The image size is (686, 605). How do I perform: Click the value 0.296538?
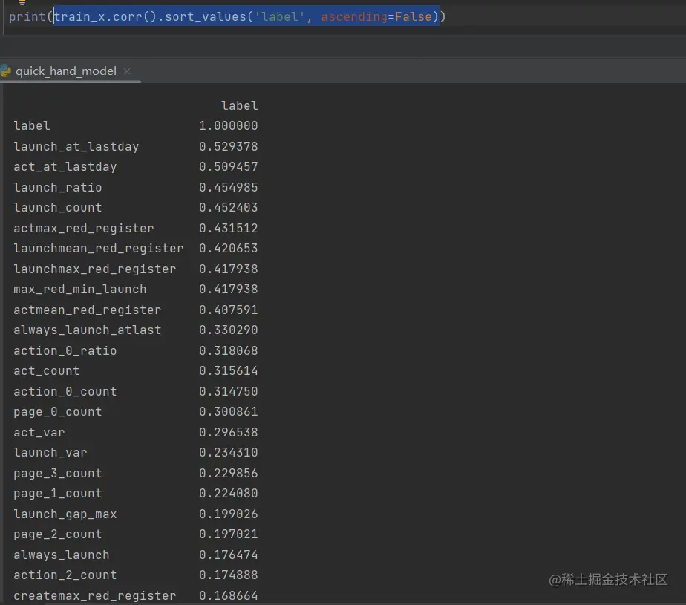click(x=229, y=433)
